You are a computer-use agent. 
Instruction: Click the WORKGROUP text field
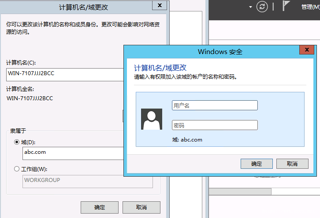(x=88, y=182)
